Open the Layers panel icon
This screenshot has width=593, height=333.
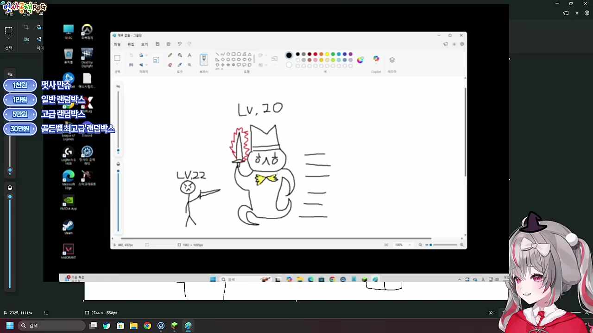(392, 60)
